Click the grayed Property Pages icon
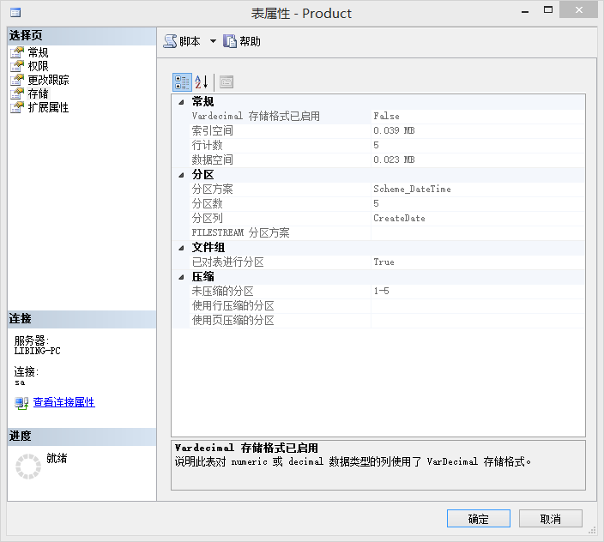 click(x=226, y=82)
